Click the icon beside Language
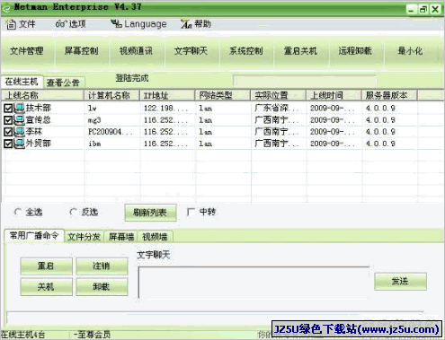The width and height of the screenshot is (445, 340). 116,23
